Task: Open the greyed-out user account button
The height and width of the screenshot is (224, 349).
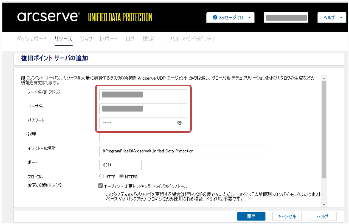Action: [x=286, y=17]
